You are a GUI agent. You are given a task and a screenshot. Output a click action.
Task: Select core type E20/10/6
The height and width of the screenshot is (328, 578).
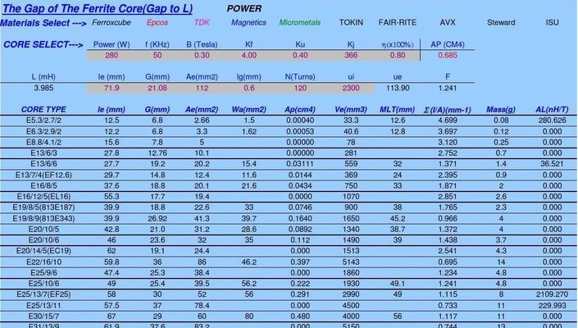tap(43, 240)
